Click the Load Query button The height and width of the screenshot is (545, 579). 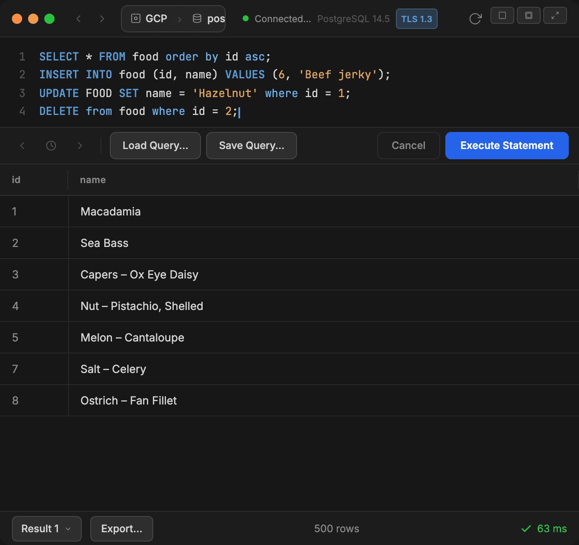[x=155, y=146]
